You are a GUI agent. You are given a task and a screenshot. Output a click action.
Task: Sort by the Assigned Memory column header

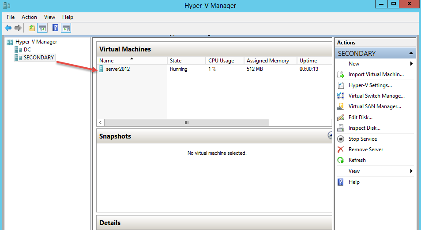point(271,60)
